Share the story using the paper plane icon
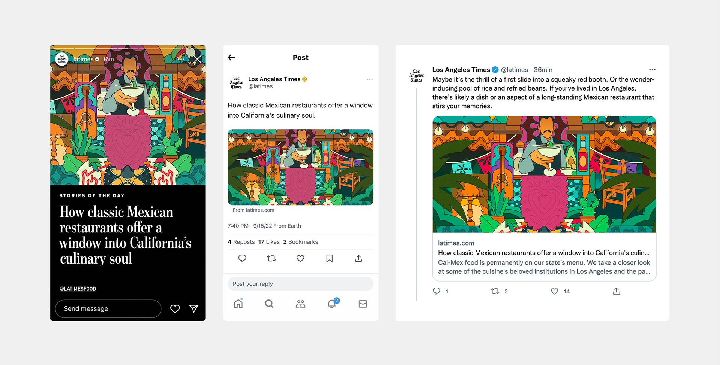This screenshot has height=365, width=720. tap(193, 308)
